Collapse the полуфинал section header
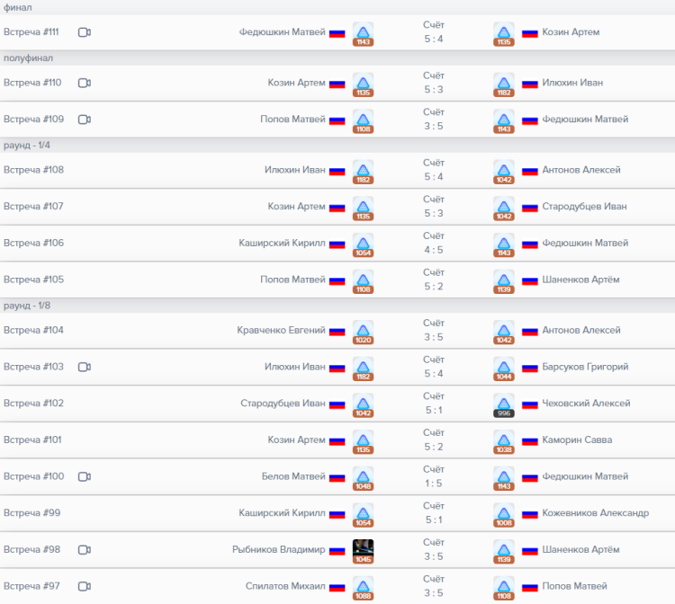This screenshot has height=604, width=675. pyautogui.click(x=28, y=58)
